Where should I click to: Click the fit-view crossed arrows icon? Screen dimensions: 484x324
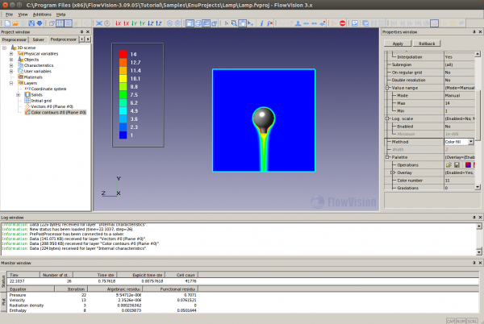tap(99, 23)
